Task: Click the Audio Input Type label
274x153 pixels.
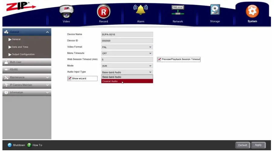Action: [x=76, y=72]
